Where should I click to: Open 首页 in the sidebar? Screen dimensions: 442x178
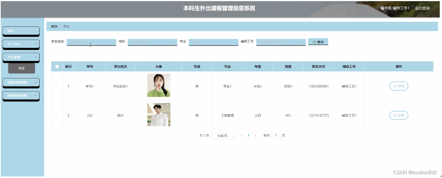pyautogui.click(x=21, y=31)
